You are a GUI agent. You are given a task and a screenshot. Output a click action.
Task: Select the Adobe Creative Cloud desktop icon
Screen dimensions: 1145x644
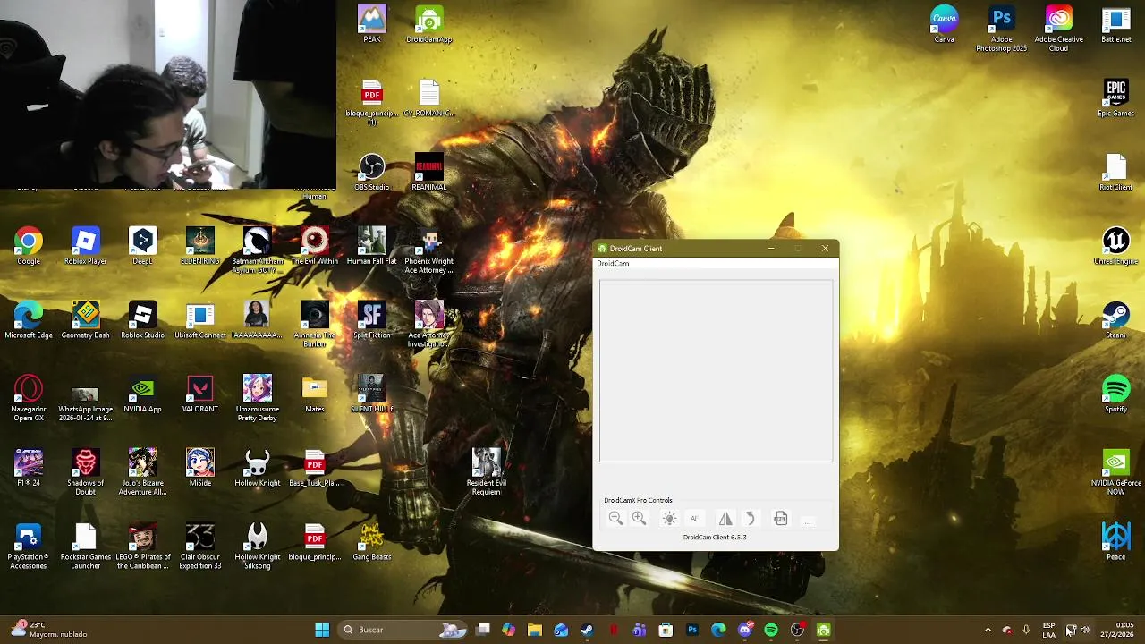[1059, 29]
